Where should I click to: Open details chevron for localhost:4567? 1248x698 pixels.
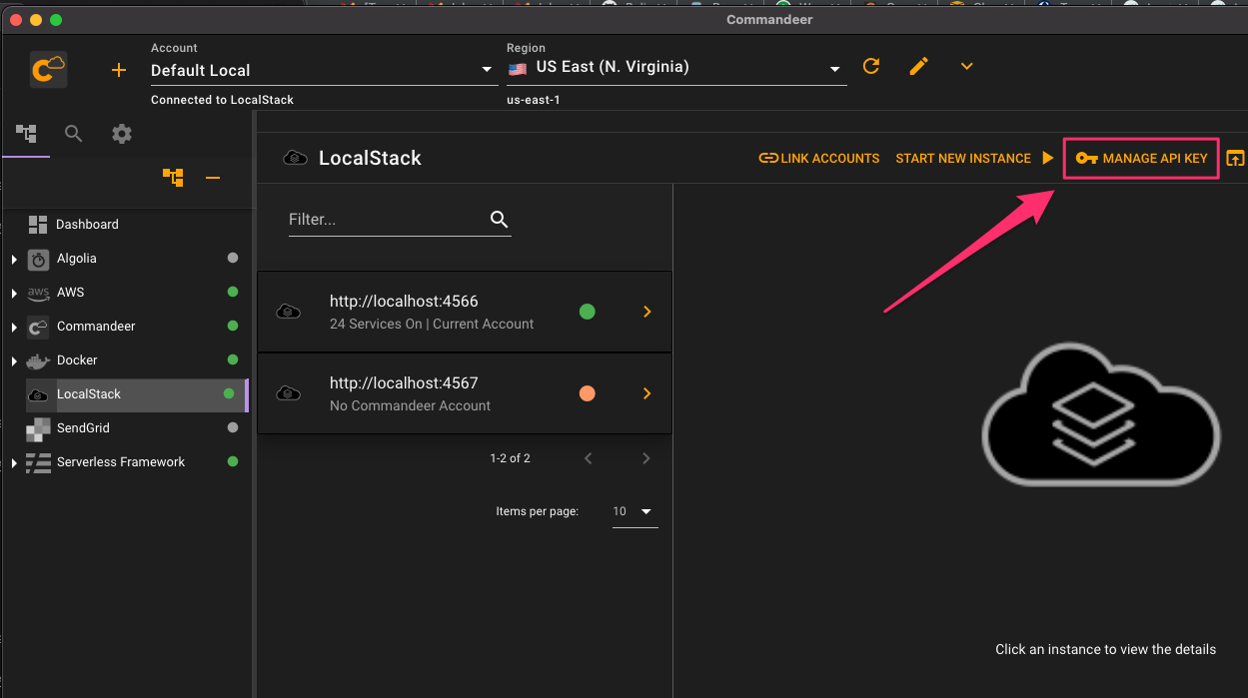[x=646, y=393]
